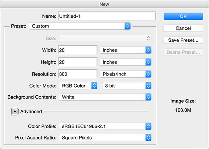Open the 8 bit depth dropdown
The image size is (209, 149).
(x=127, y=86)
